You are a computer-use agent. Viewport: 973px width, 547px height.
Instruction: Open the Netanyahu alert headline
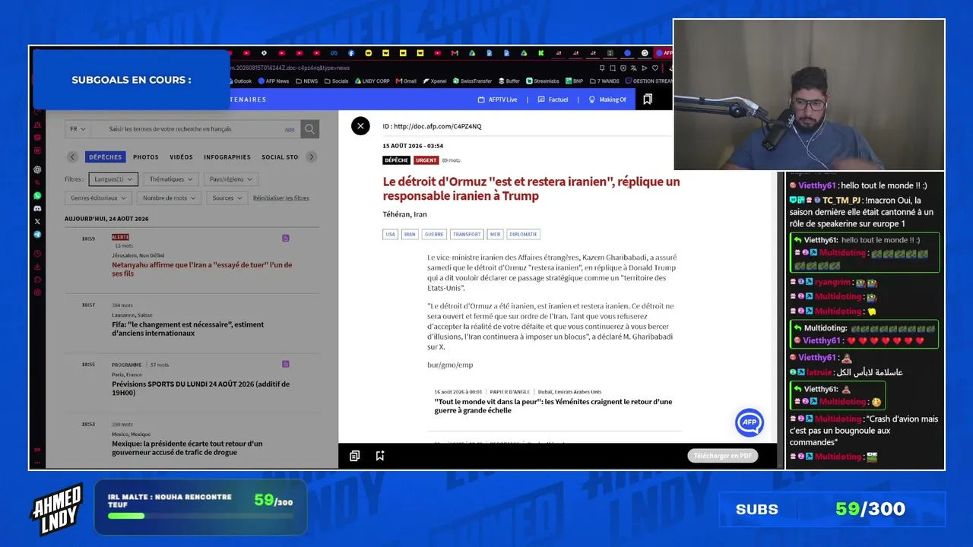[x=202, y=269]
